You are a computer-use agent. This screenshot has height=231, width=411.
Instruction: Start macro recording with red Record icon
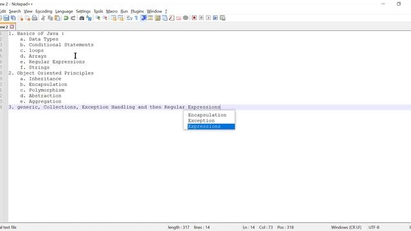click(194, 18)
